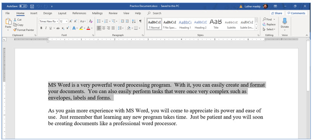Copy the selected text
The height and width of the screenshot is (140, 313).
[x=18, y=25]
